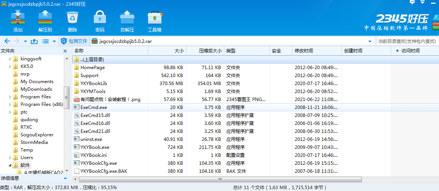This screenshot has height=191, width=439.
Task: Click the list view mode icon
Action: 45,41
